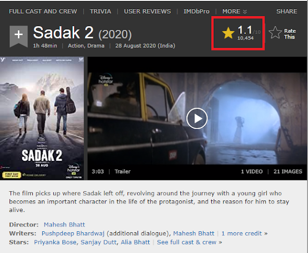Go to the TRIVIA section
Screen dimensions: 308x253
[101, 12]
